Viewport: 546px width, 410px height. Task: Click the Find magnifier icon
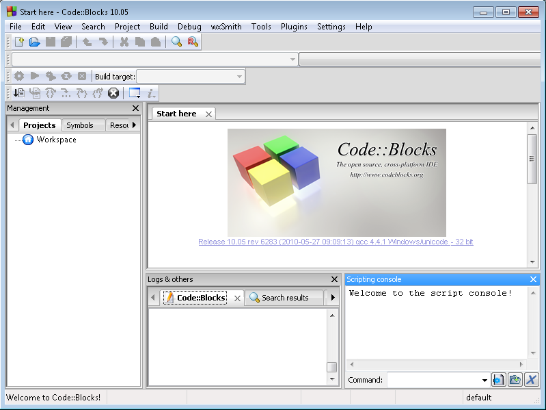[x=176, y=42]
